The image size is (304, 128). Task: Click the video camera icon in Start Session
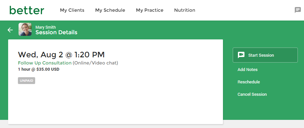click(241, 55)
